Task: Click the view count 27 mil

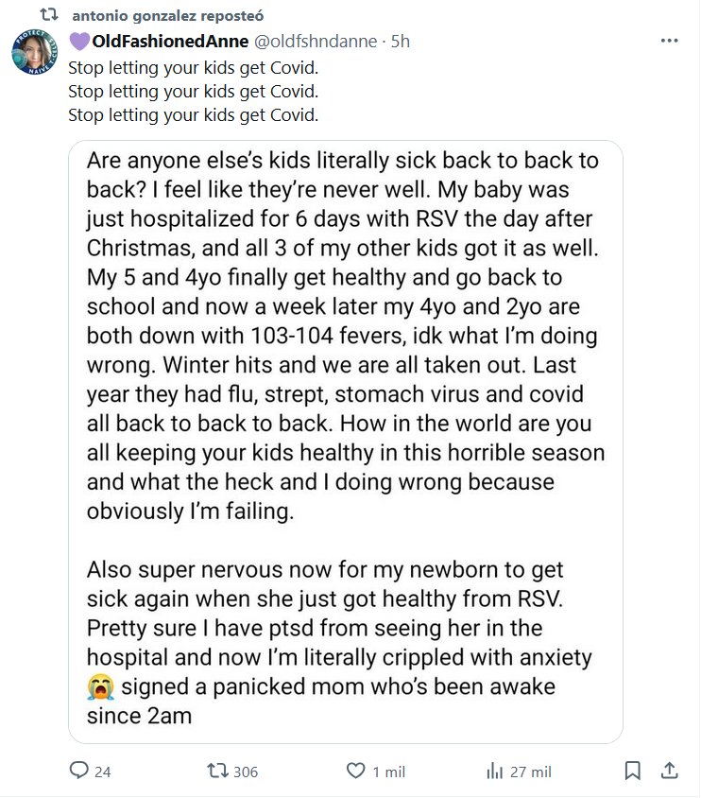Action: [530, 772]
